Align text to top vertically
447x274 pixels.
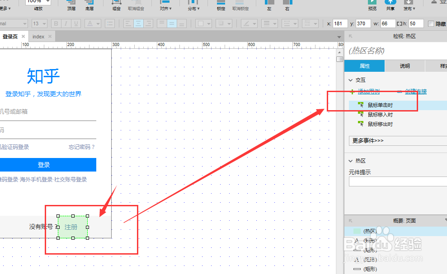coord(162,23)
